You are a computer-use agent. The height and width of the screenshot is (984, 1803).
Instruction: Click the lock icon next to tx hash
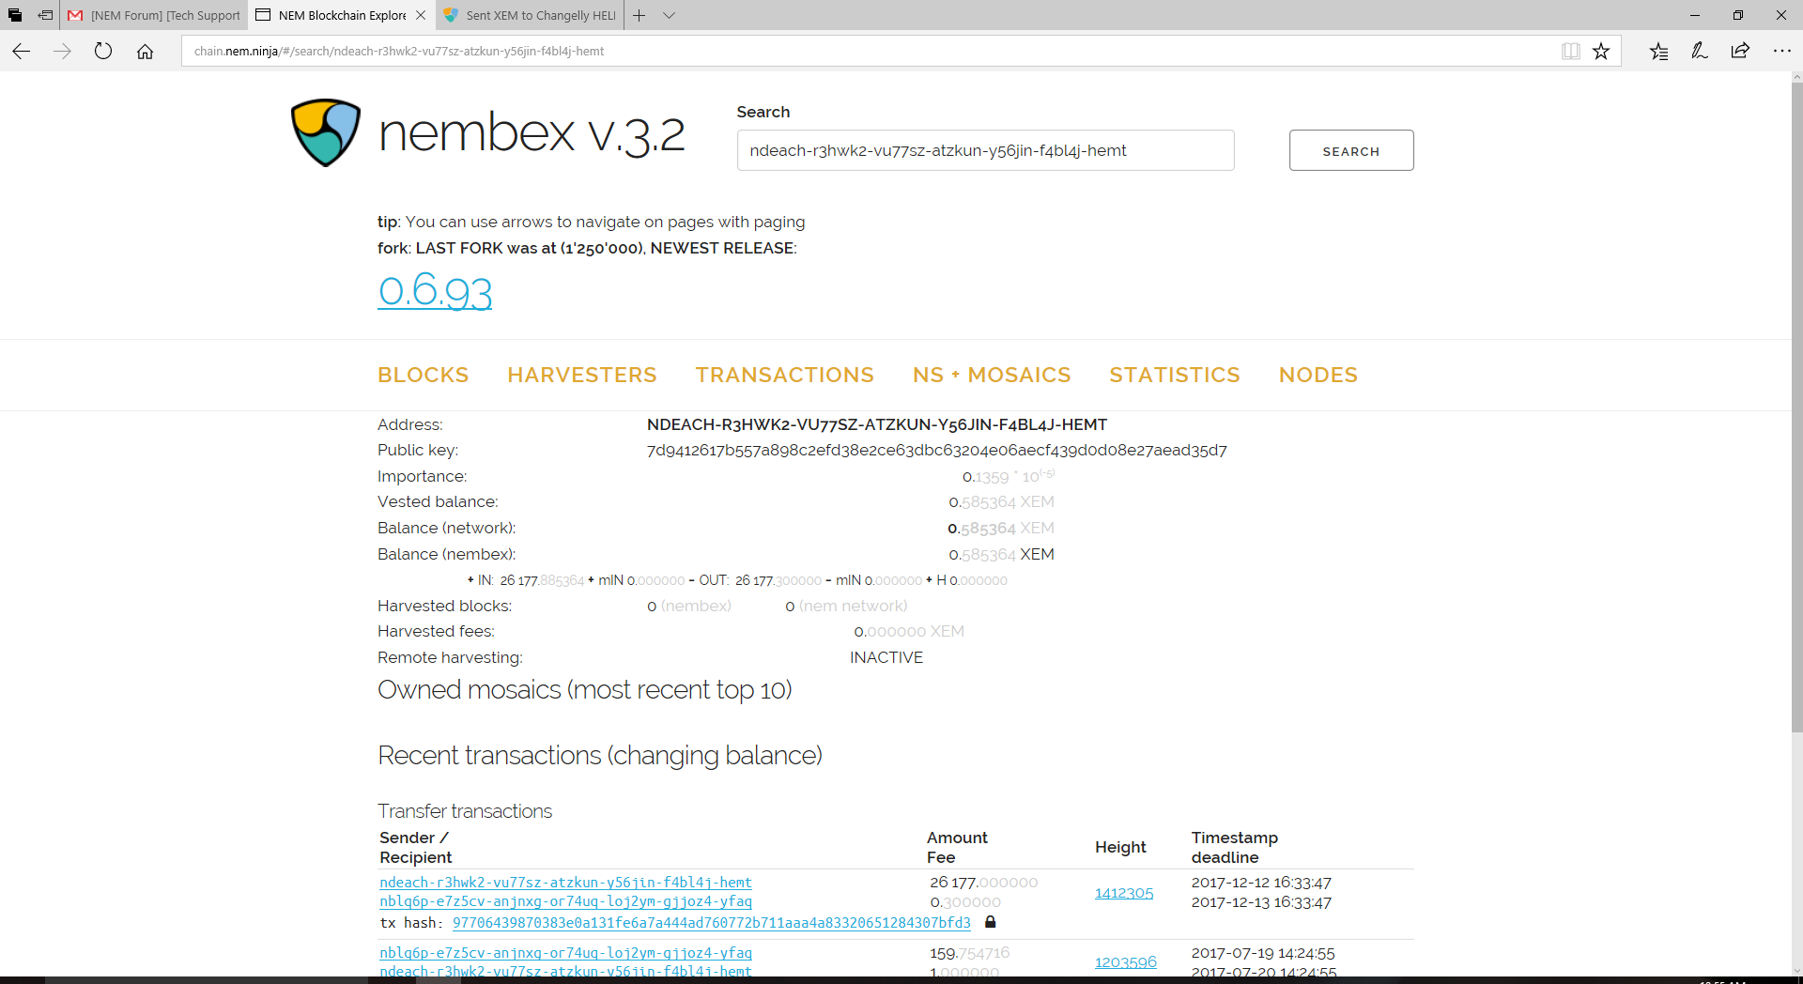(x=990, y=922)
